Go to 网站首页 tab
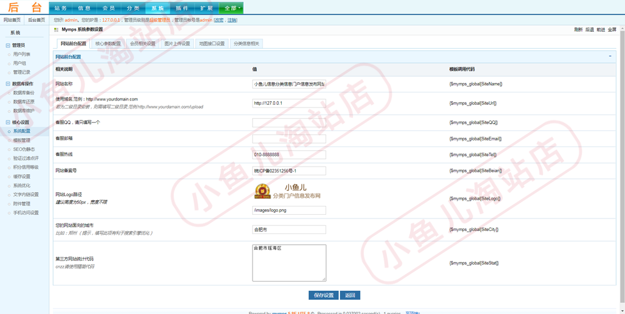This screenshot has height=314, width=625. click(12, 20)
